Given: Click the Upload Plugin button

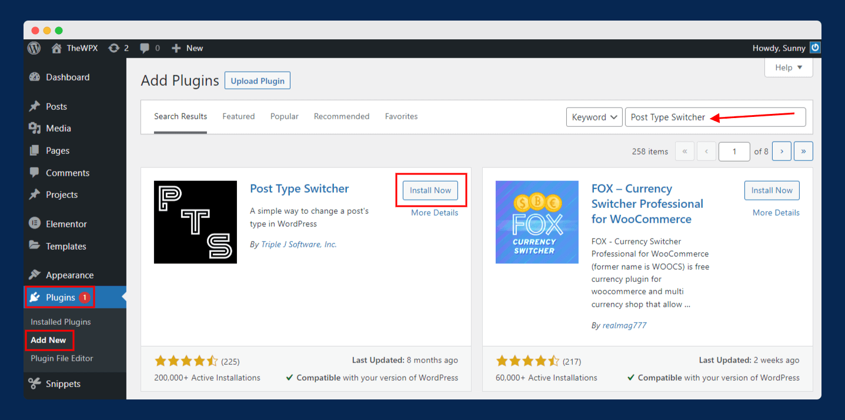Looking at the screenshot, I should (x=257, y=81).
